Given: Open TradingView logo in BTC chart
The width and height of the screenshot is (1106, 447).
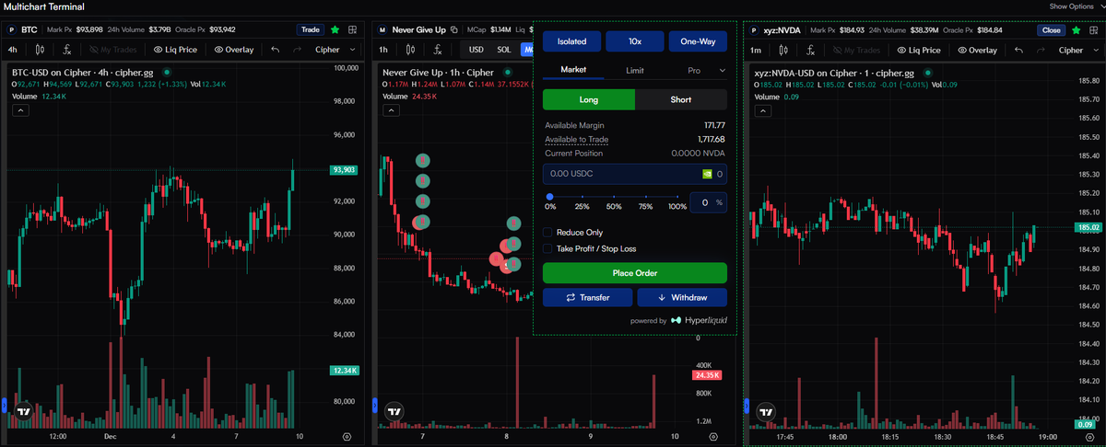Looking at the screenshot, I should pyautogui.click(x=24, y=412).
